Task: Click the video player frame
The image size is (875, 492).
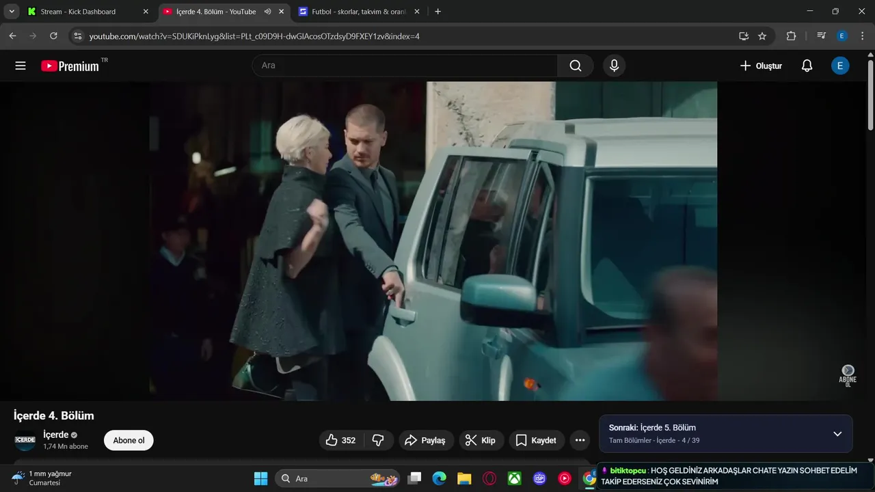Action: point(433,241)
